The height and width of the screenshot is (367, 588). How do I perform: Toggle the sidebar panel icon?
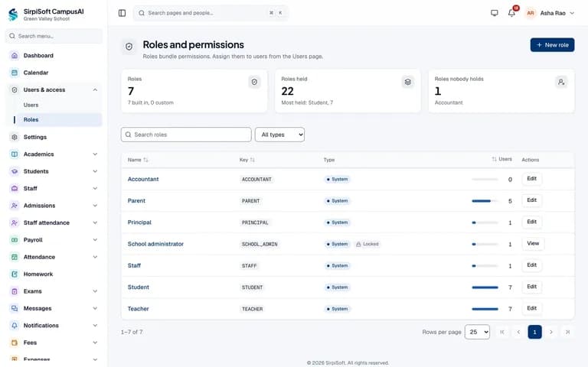122,13
